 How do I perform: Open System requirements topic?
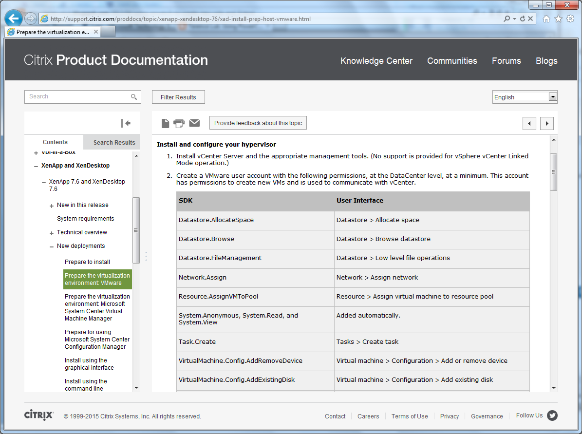[85, 218]
